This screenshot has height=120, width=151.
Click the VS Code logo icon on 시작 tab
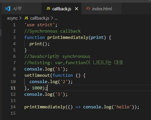pyautogui.click(x=8, y=9)
